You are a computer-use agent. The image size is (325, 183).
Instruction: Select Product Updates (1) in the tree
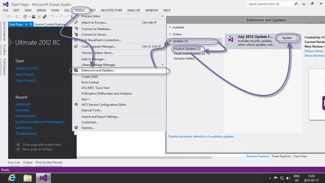pyautogui.click(x=187, y=49)
